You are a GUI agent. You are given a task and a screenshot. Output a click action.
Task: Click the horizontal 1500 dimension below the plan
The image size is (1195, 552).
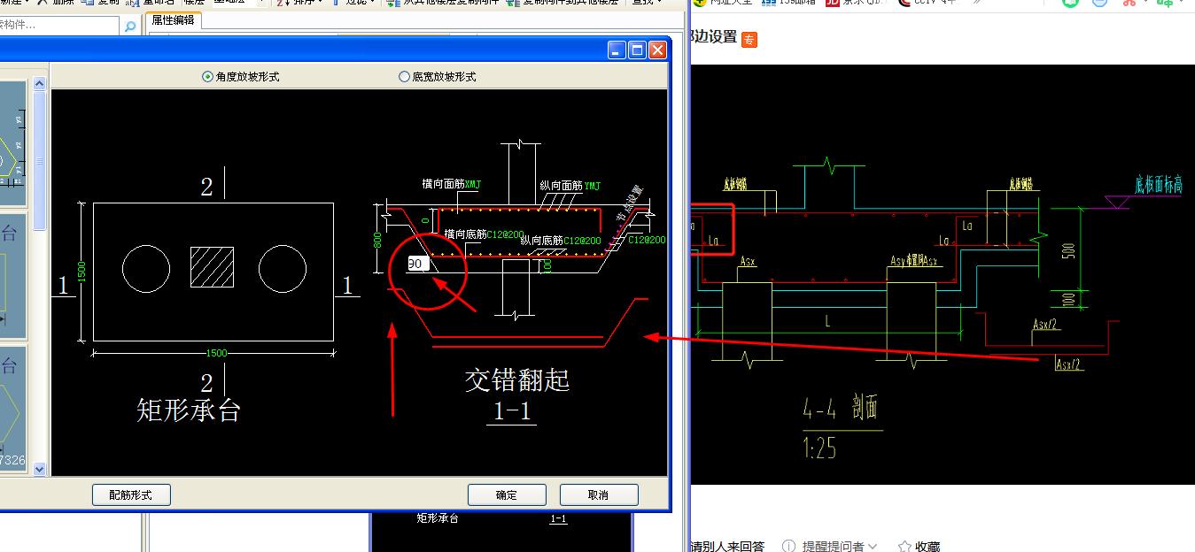coord(216,353)
